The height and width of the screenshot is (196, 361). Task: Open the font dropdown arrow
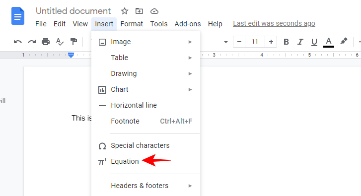226,42
